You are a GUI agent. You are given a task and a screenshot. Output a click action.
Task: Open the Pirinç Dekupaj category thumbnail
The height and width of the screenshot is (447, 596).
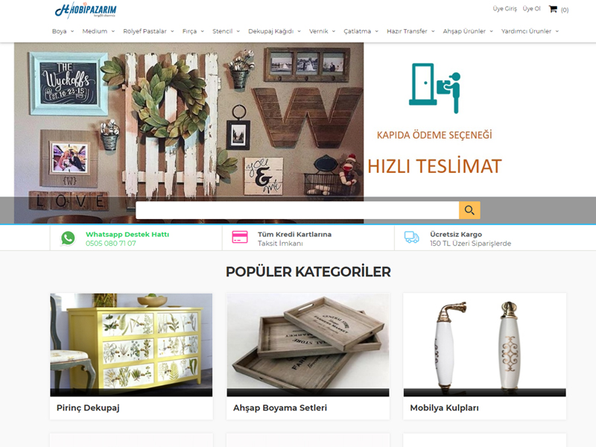[131, 345]
